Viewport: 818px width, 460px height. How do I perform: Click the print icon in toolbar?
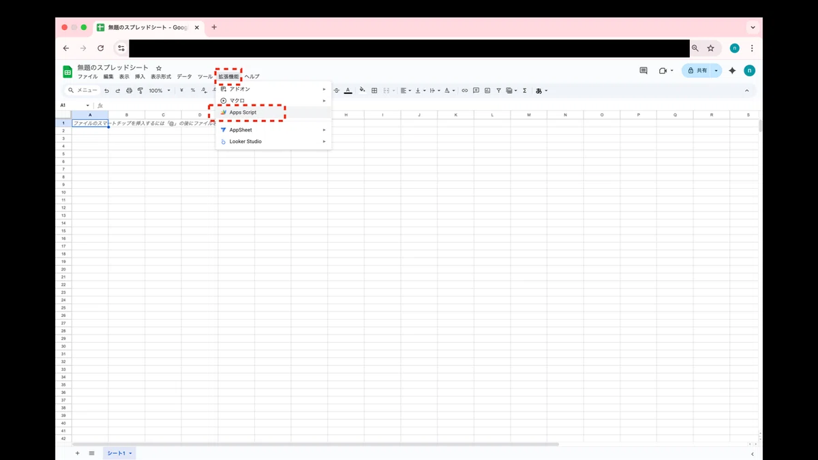(129, 91)
